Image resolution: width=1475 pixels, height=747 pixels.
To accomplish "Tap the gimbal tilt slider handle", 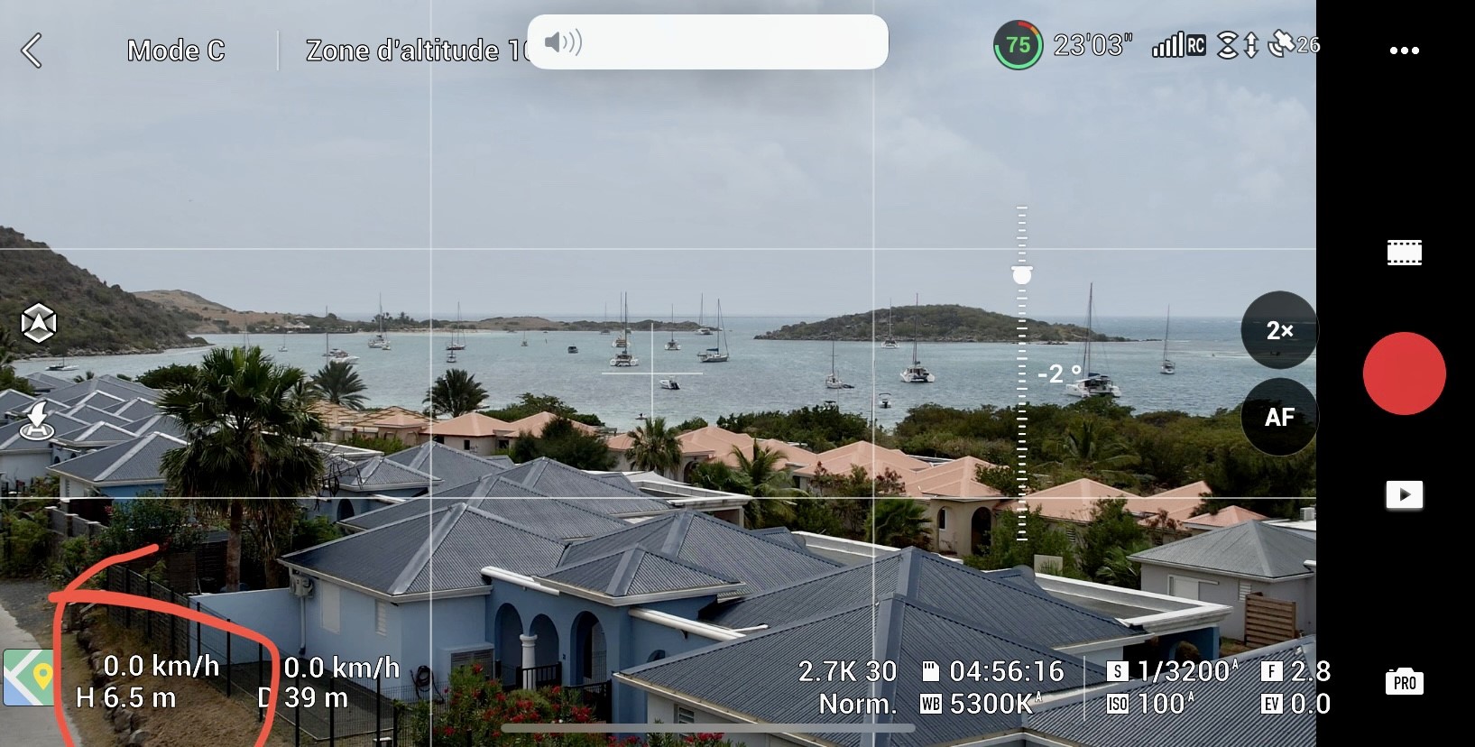I will [x=1022, y=275].
